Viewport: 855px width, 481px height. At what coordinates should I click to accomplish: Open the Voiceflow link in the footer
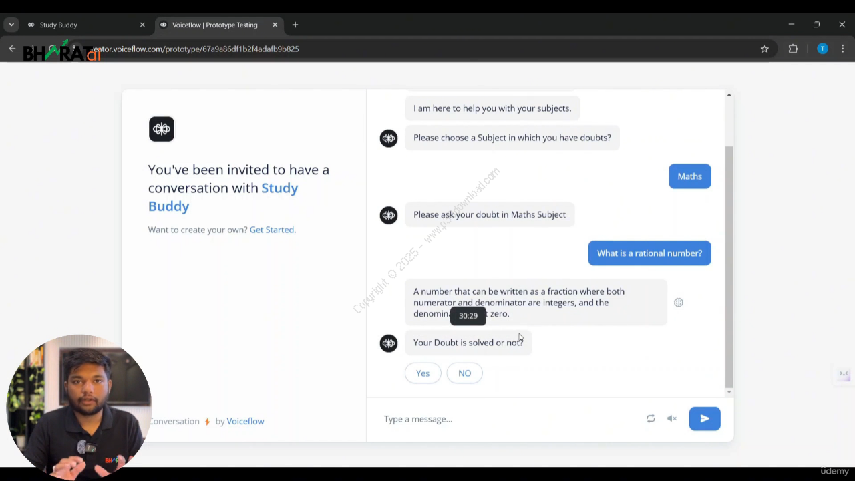click(x=245, y=421)
